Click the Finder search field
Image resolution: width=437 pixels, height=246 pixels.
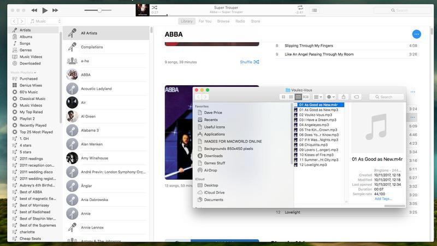pos(386,97)
